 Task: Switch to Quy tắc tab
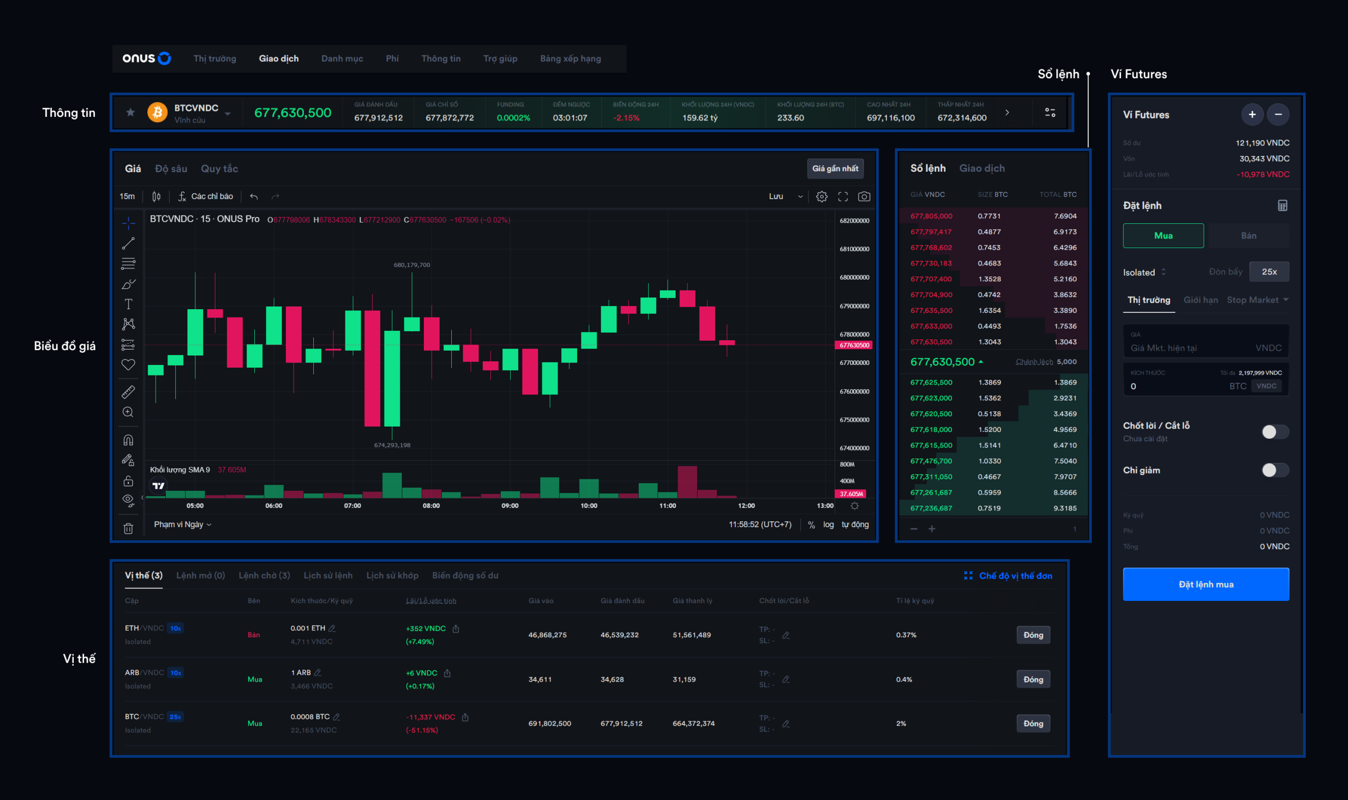click(220, 169)
